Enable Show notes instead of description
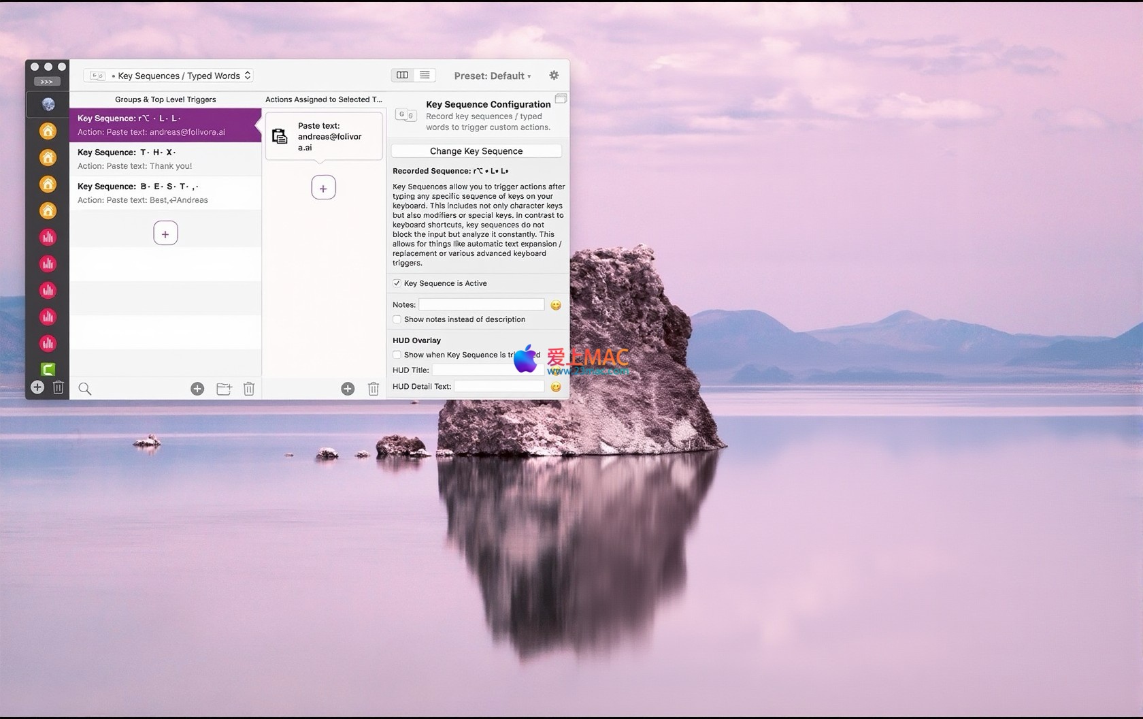Screen dimensions: 1143x719 click(397, 319)
